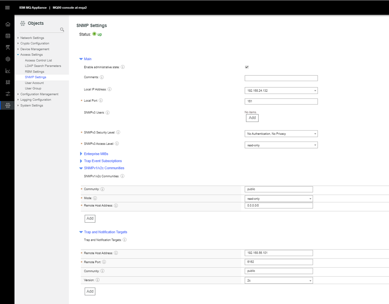389x304 pixels.
Task: Show info for Local Port
Action: pos(101,100)
